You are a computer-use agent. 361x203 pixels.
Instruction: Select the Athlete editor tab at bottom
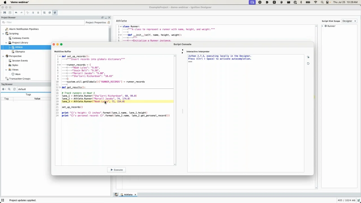[128, 195]
